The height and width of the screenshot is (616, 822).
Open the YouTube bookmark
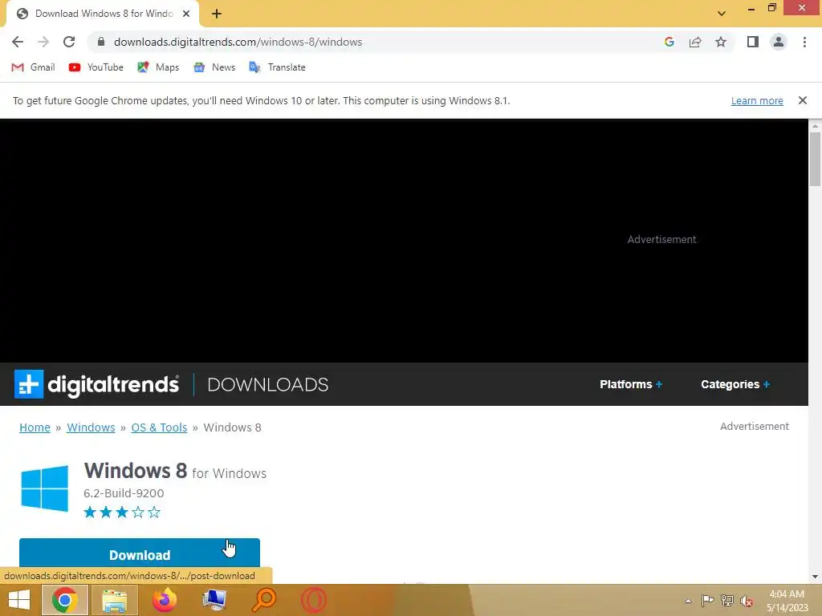(96, 67)
